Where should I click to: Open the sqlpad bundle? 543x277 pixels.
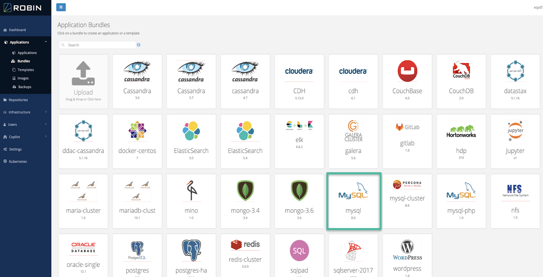point(299,256)
